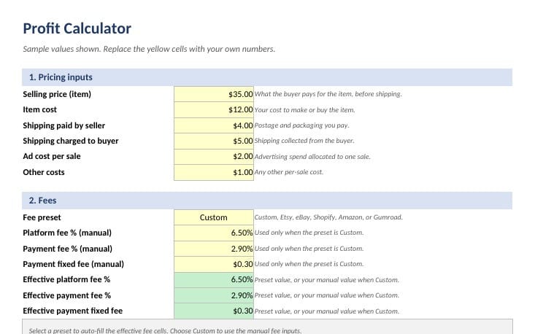Click the 'Ad cost per sale' label
The image size is (535, 334).
point(52,157)
